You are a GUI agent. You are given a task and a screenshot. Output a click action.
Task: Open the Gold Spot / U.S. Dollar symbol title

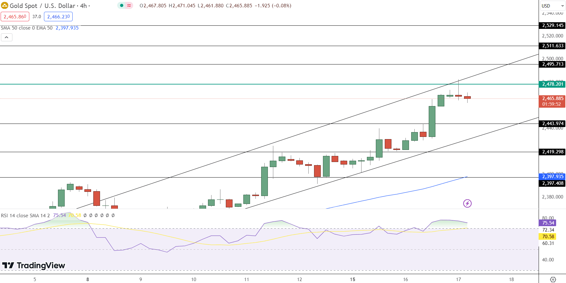coord(42,6)
